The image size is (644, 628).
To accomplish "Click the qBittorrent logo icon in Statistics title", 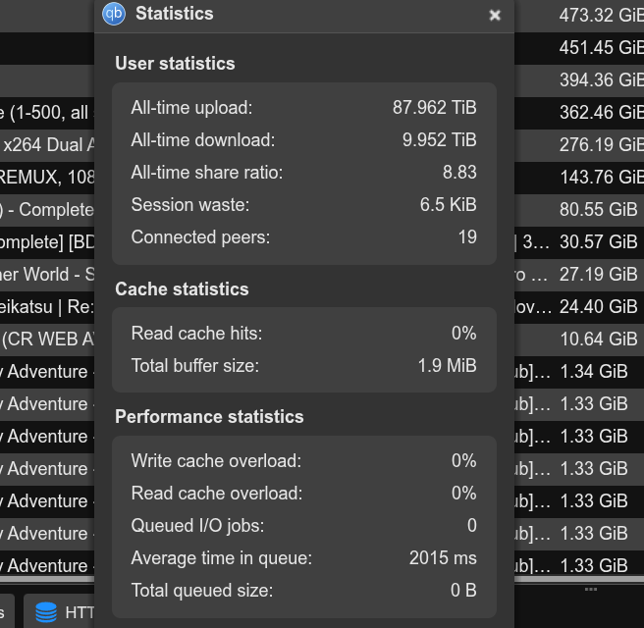I will pos(114,14).
